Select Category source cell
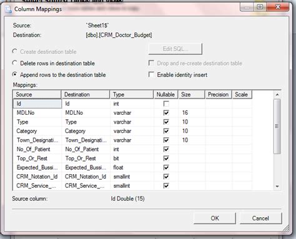 [x=37, y=131]
